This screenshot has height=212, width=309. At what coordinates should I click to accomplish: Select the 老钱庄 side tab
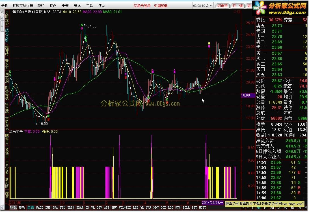click(x=7, y=153)
